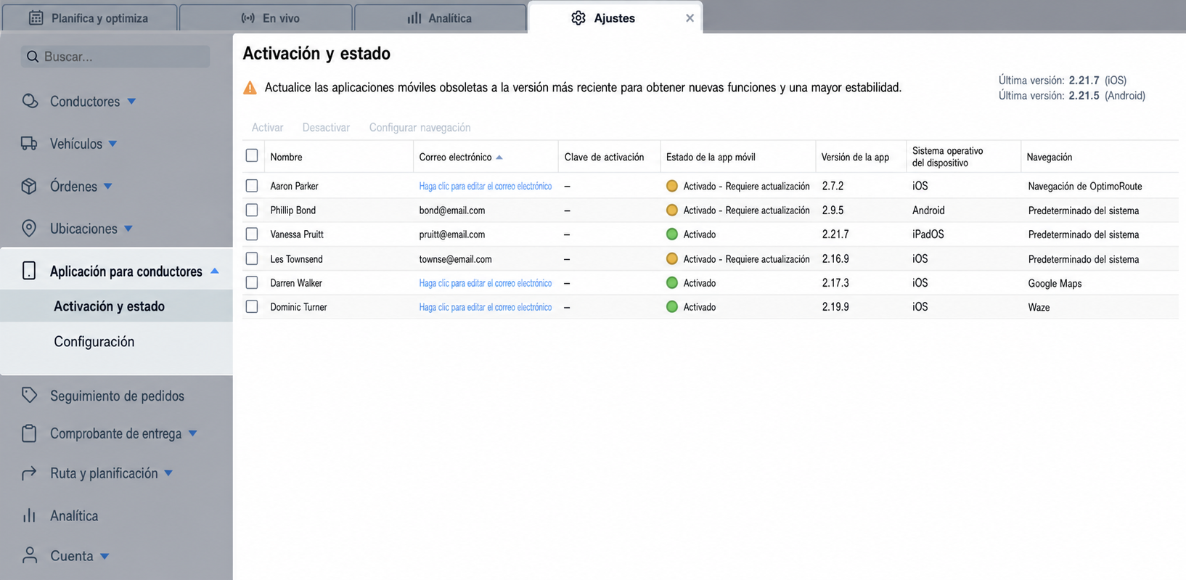
Task: Expand the Comprobante de entrega arrow
Action: pos(192,433)
